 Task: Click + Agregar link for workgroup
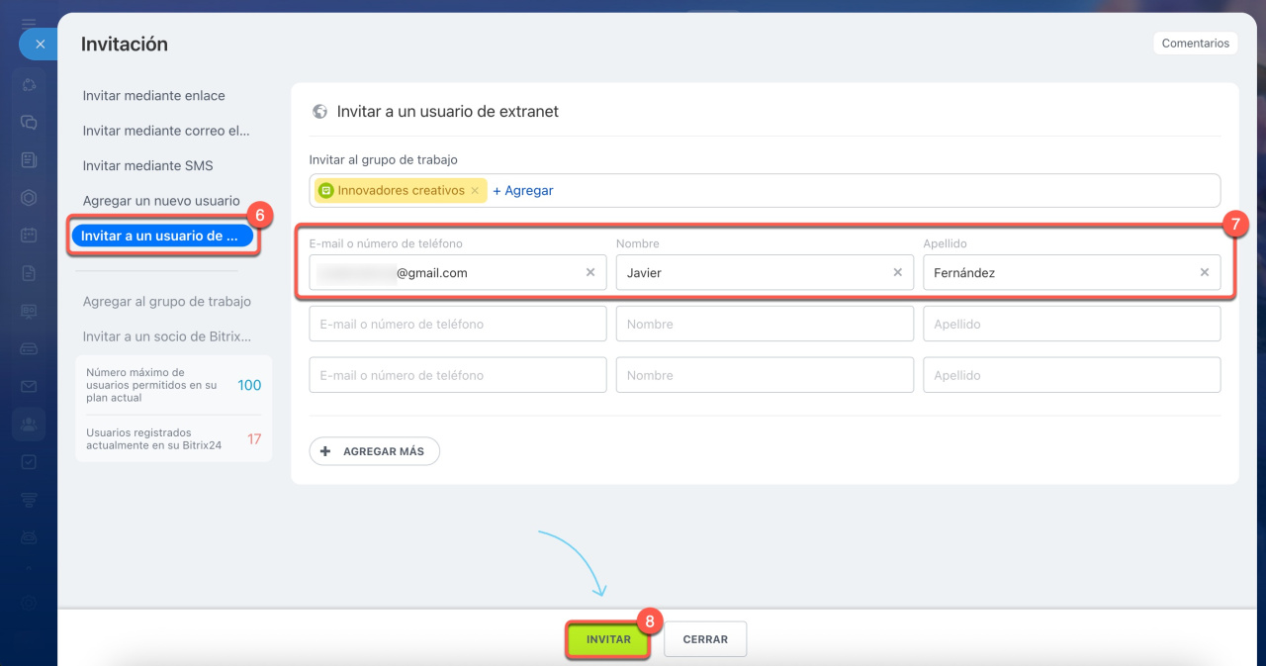522,191
